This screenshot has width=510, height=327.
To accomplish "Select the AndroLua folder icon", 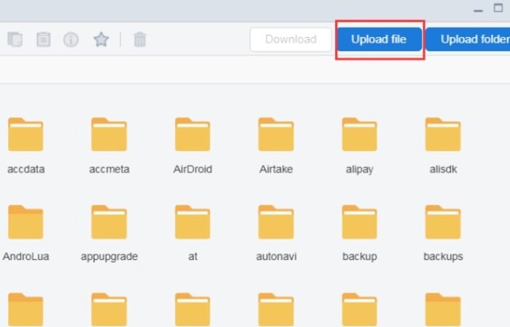I will [x=25, y=222].
